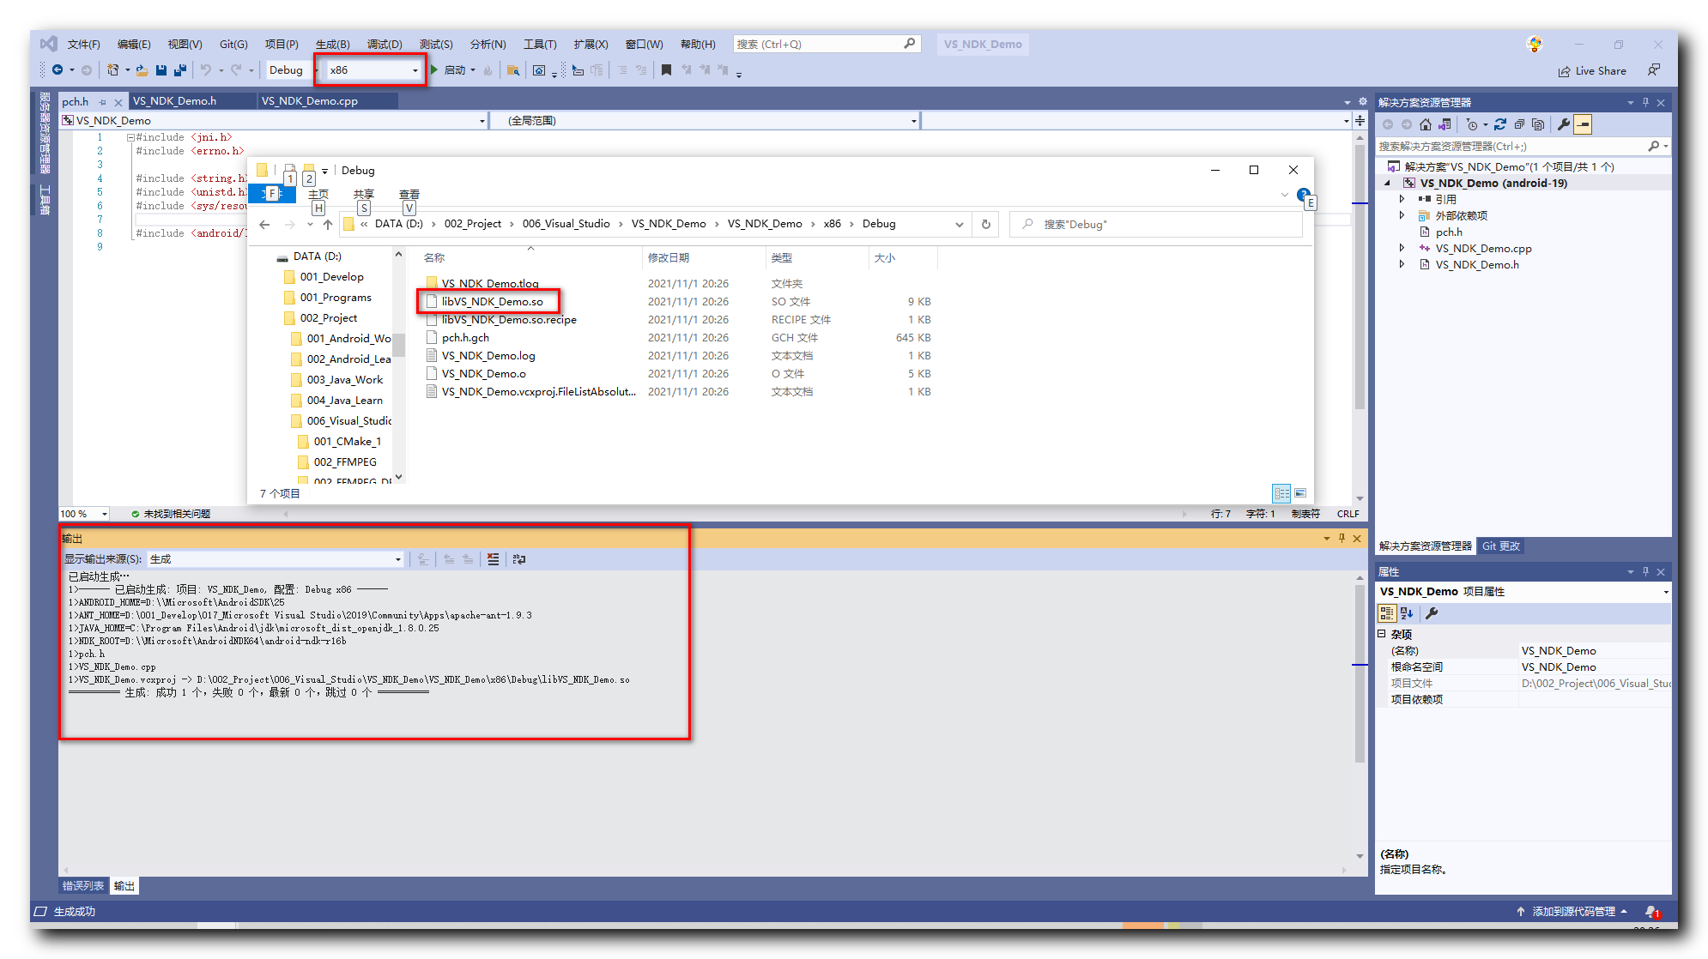Click the 主页 Home ribbon tab in Explorer
Viewport: 1708px width, 959px height.
pos(318,195)
